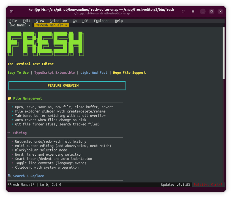Image resolution: width=232 pixels, height=198 pixels.
Task: Close the Fresh Manual tab
Action: pyautogui.click(x=66, y=25)
